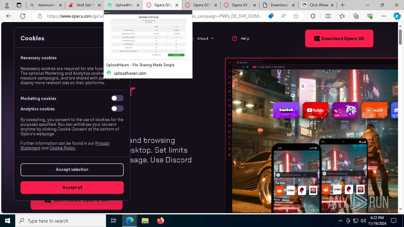The height and width of the screenshot is (227, 404).
Task: Close the steamunlocked tab
Action: (61, 5)
